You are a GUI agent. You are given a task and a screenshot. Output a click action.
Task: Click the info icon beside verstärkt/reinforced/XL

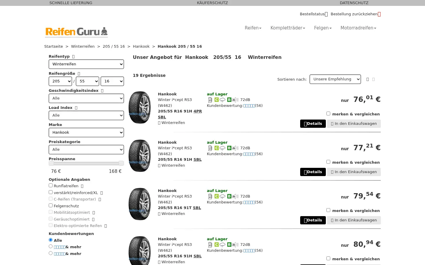point(102,193)
